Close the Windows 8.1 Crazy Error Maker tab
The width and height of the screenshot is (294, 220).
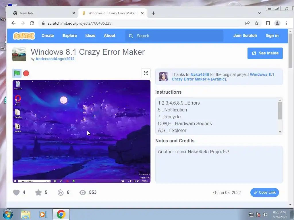(x=142, y=13)
